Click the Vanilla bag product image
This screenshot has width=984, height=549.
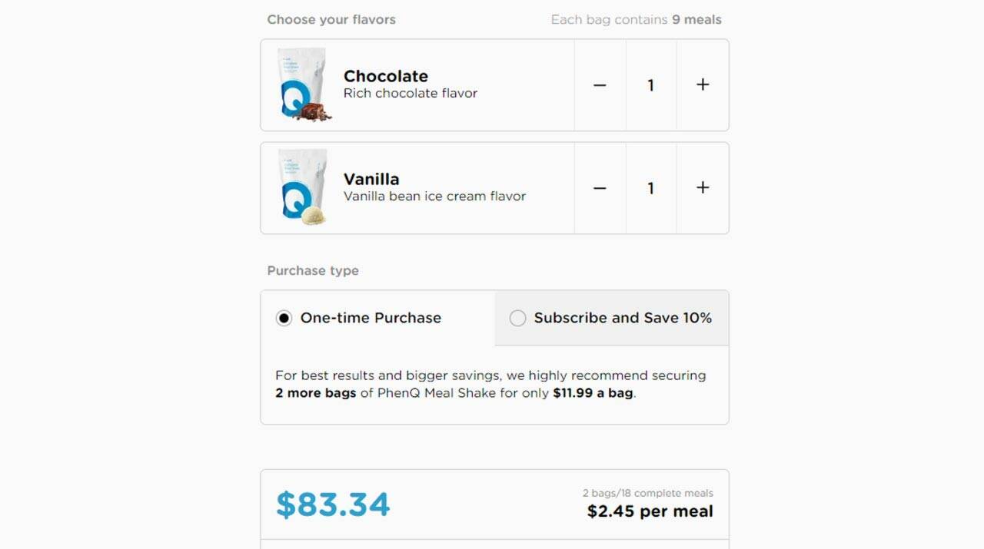tap(304, 187)
